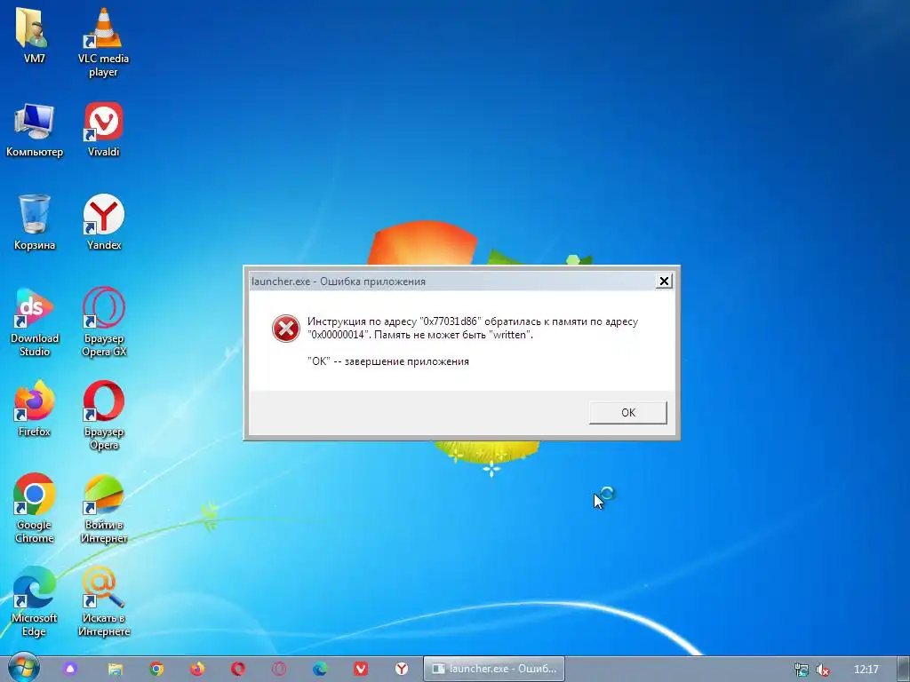Image resolution: width=910 pixels, height=682 pixels.
Task: Select the Компьютер desktop icon
Action: coord(35,130)
